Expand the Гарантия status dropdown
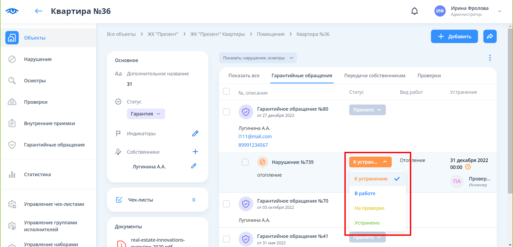 coord(146,114)
